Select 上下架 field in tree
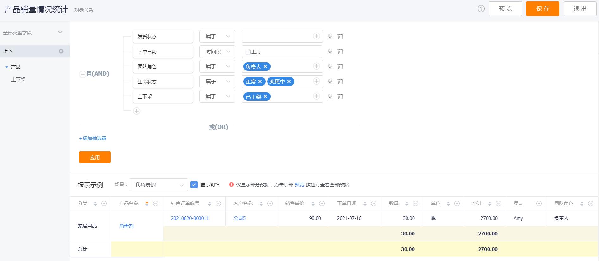Screen dimensions: 599x261 [x=18, y=80]
